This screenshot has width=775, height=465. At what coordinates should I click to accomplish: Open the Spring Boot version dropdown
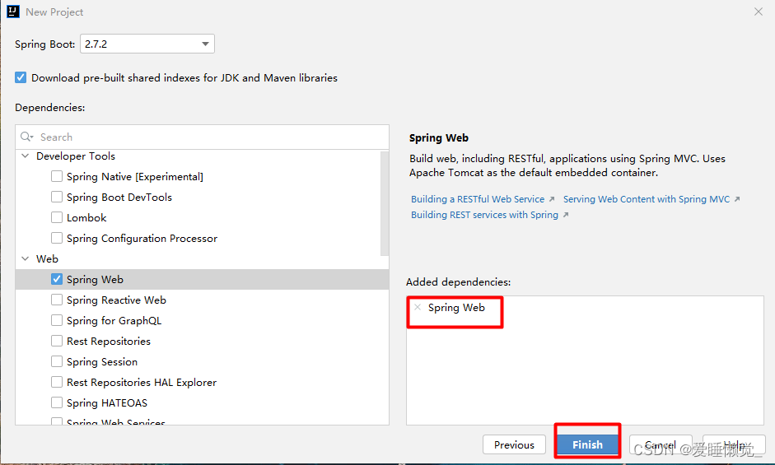pyautogui.click(x=147, y=44)
